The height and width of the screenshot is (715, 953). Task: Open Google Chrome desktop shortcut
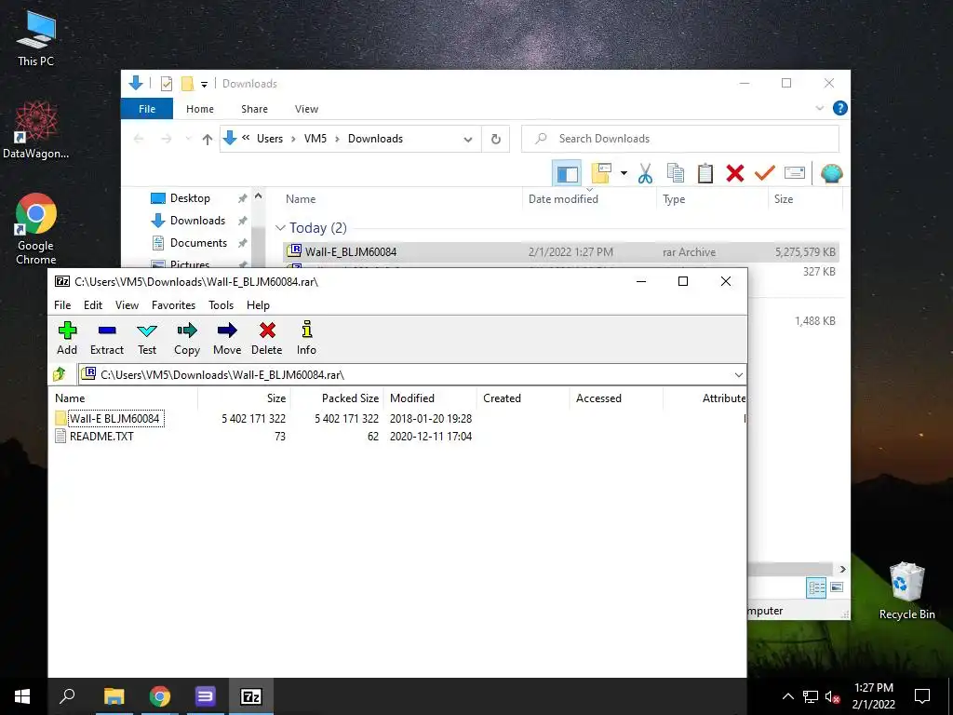coord(36,229)
